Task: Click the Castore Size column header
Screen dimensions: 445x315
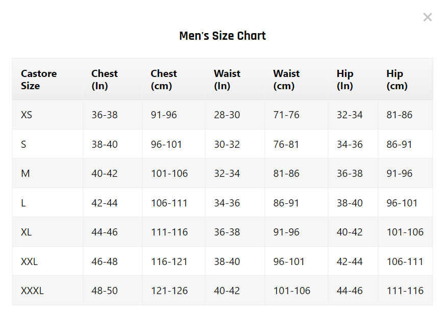Action: pyautogui.click(x=39, y=80)
